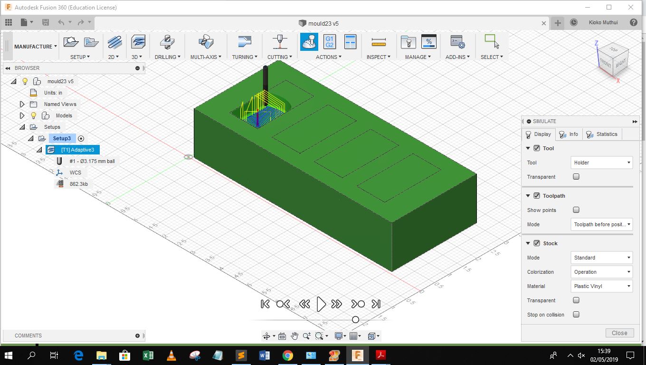Open the New Setup tool icon
646x365 pixels.
point(71,42)
